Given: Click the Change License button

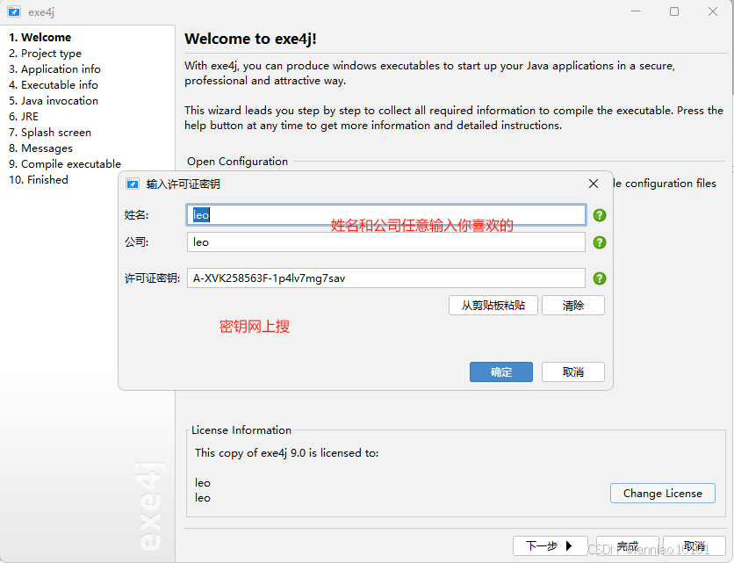Looking at the screenshot, I should pos(662,494).
